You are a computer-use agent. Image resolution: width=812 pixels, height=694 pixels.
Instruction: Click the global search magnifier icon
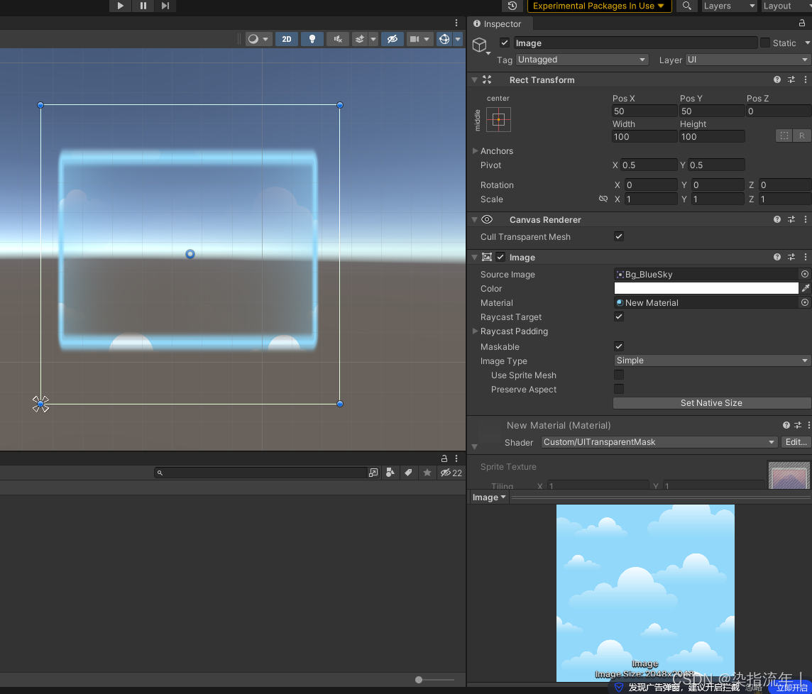[x=686, y=6]
